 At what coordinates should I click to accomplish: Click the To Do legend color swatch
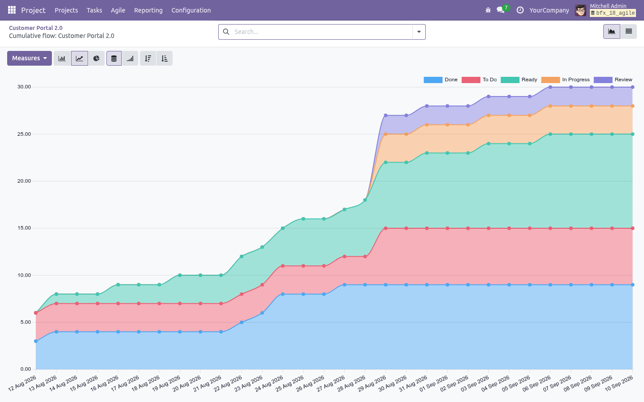coord(471,80)
